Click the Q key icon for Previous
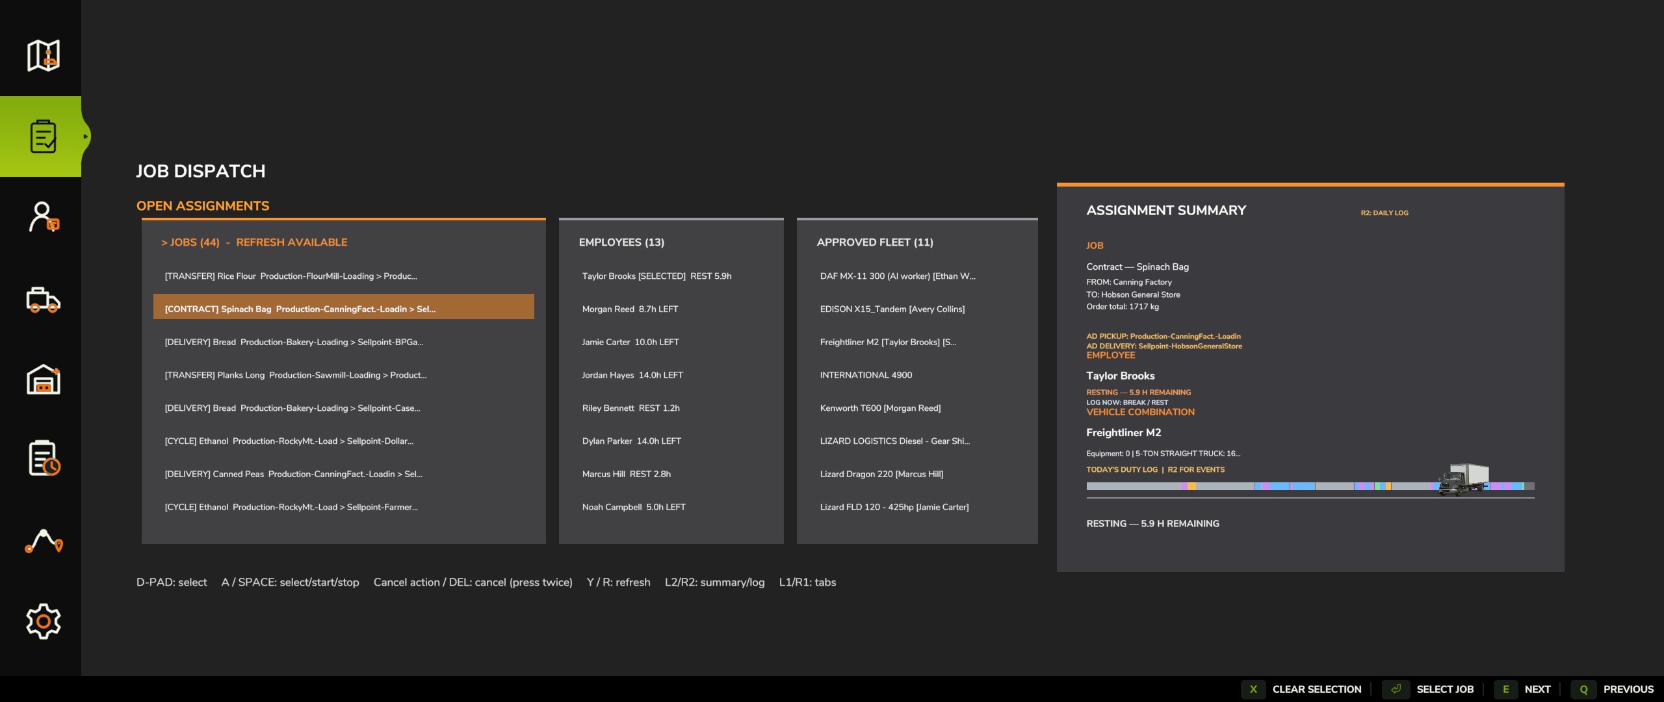1664x702 pixels. pyautogui.click(x=1583, y=689)
